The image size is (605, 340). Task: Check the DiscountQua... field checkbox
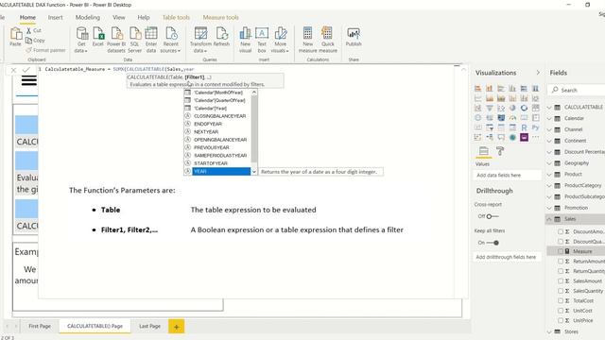coord(561,242)
